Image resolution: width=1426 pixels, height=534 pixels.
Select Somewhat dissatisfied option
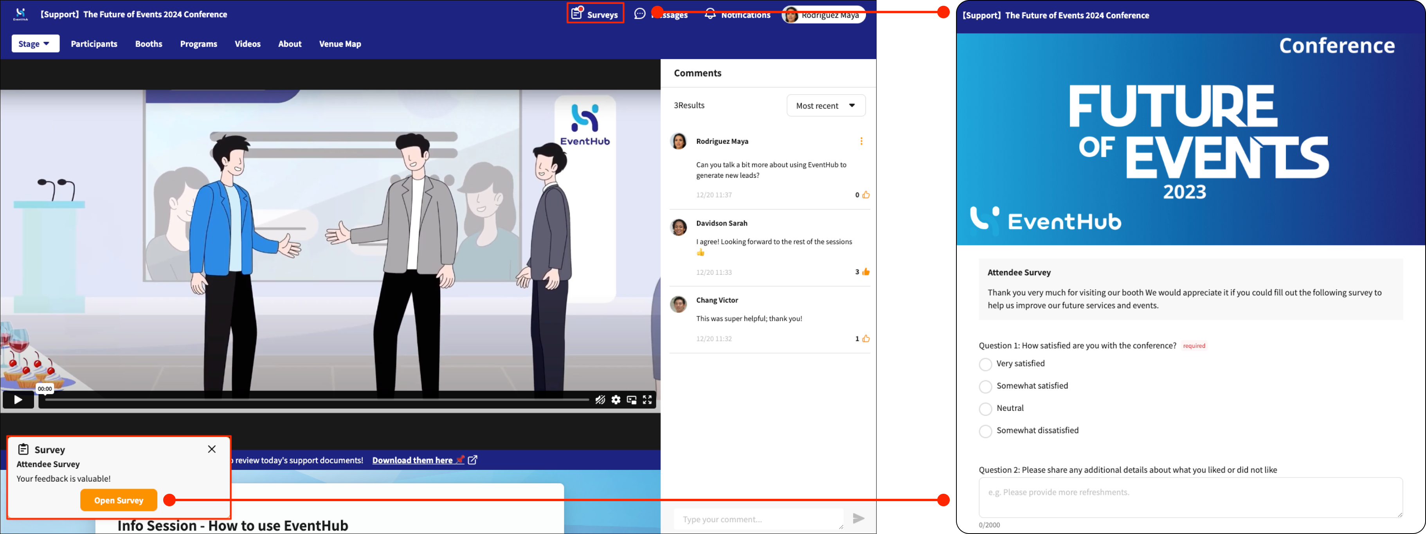tap(985, 431)
